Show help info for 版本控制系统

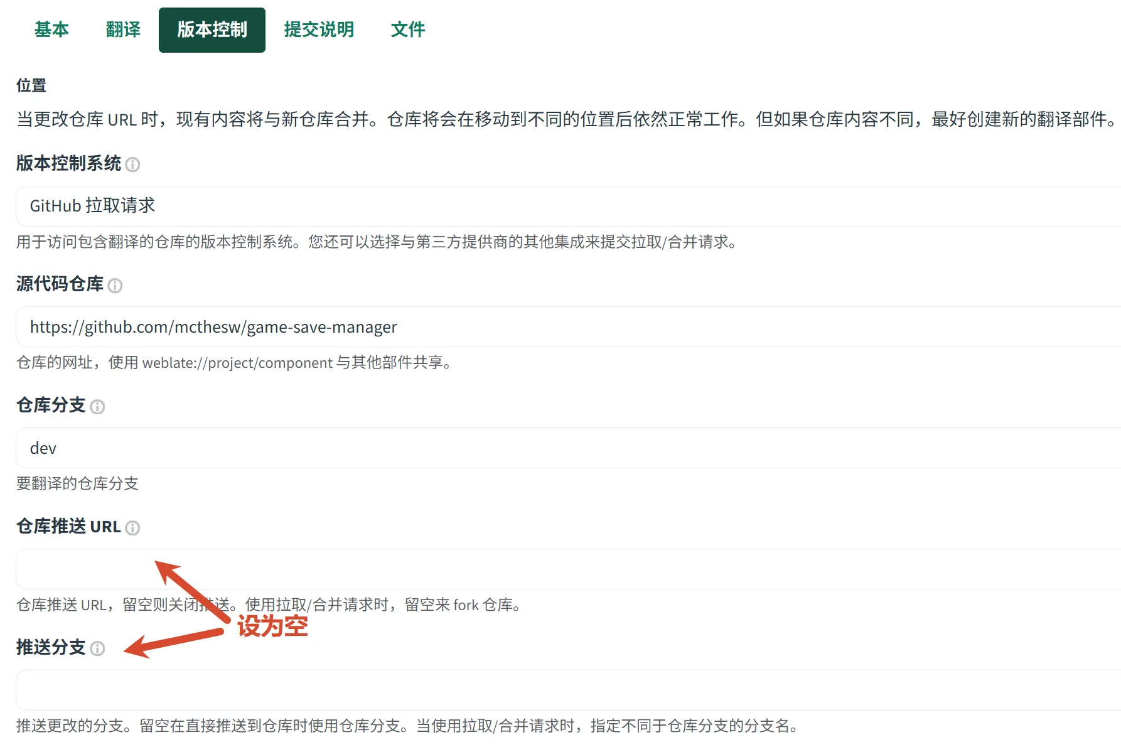[x=132, y=164]
